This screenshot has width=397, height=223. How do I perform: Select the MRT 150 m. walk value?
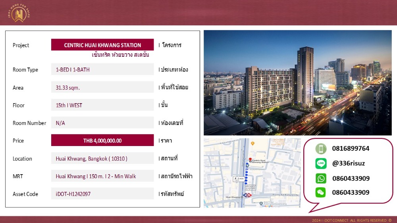tap(102, 176)
